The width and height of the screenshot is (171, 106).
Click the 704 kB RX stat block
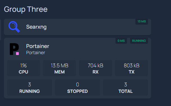(x=96, y=68)
